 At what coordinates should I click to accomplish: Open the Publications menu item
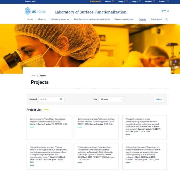156,19
